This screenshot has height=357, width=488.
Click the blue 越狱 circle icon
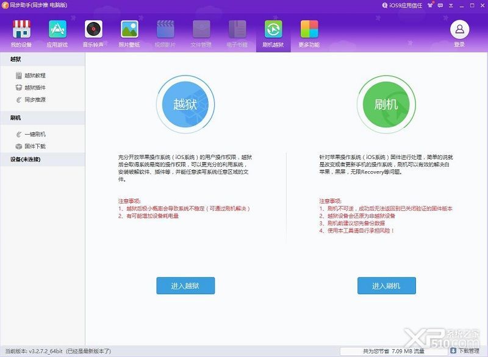185,104
